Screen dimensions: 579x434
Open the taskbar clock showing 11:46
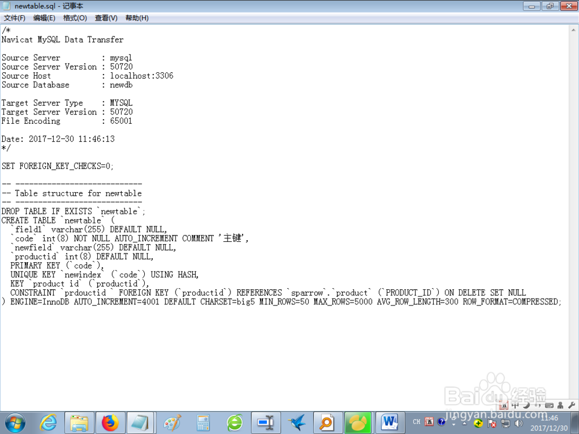click(x=549, y=423)
